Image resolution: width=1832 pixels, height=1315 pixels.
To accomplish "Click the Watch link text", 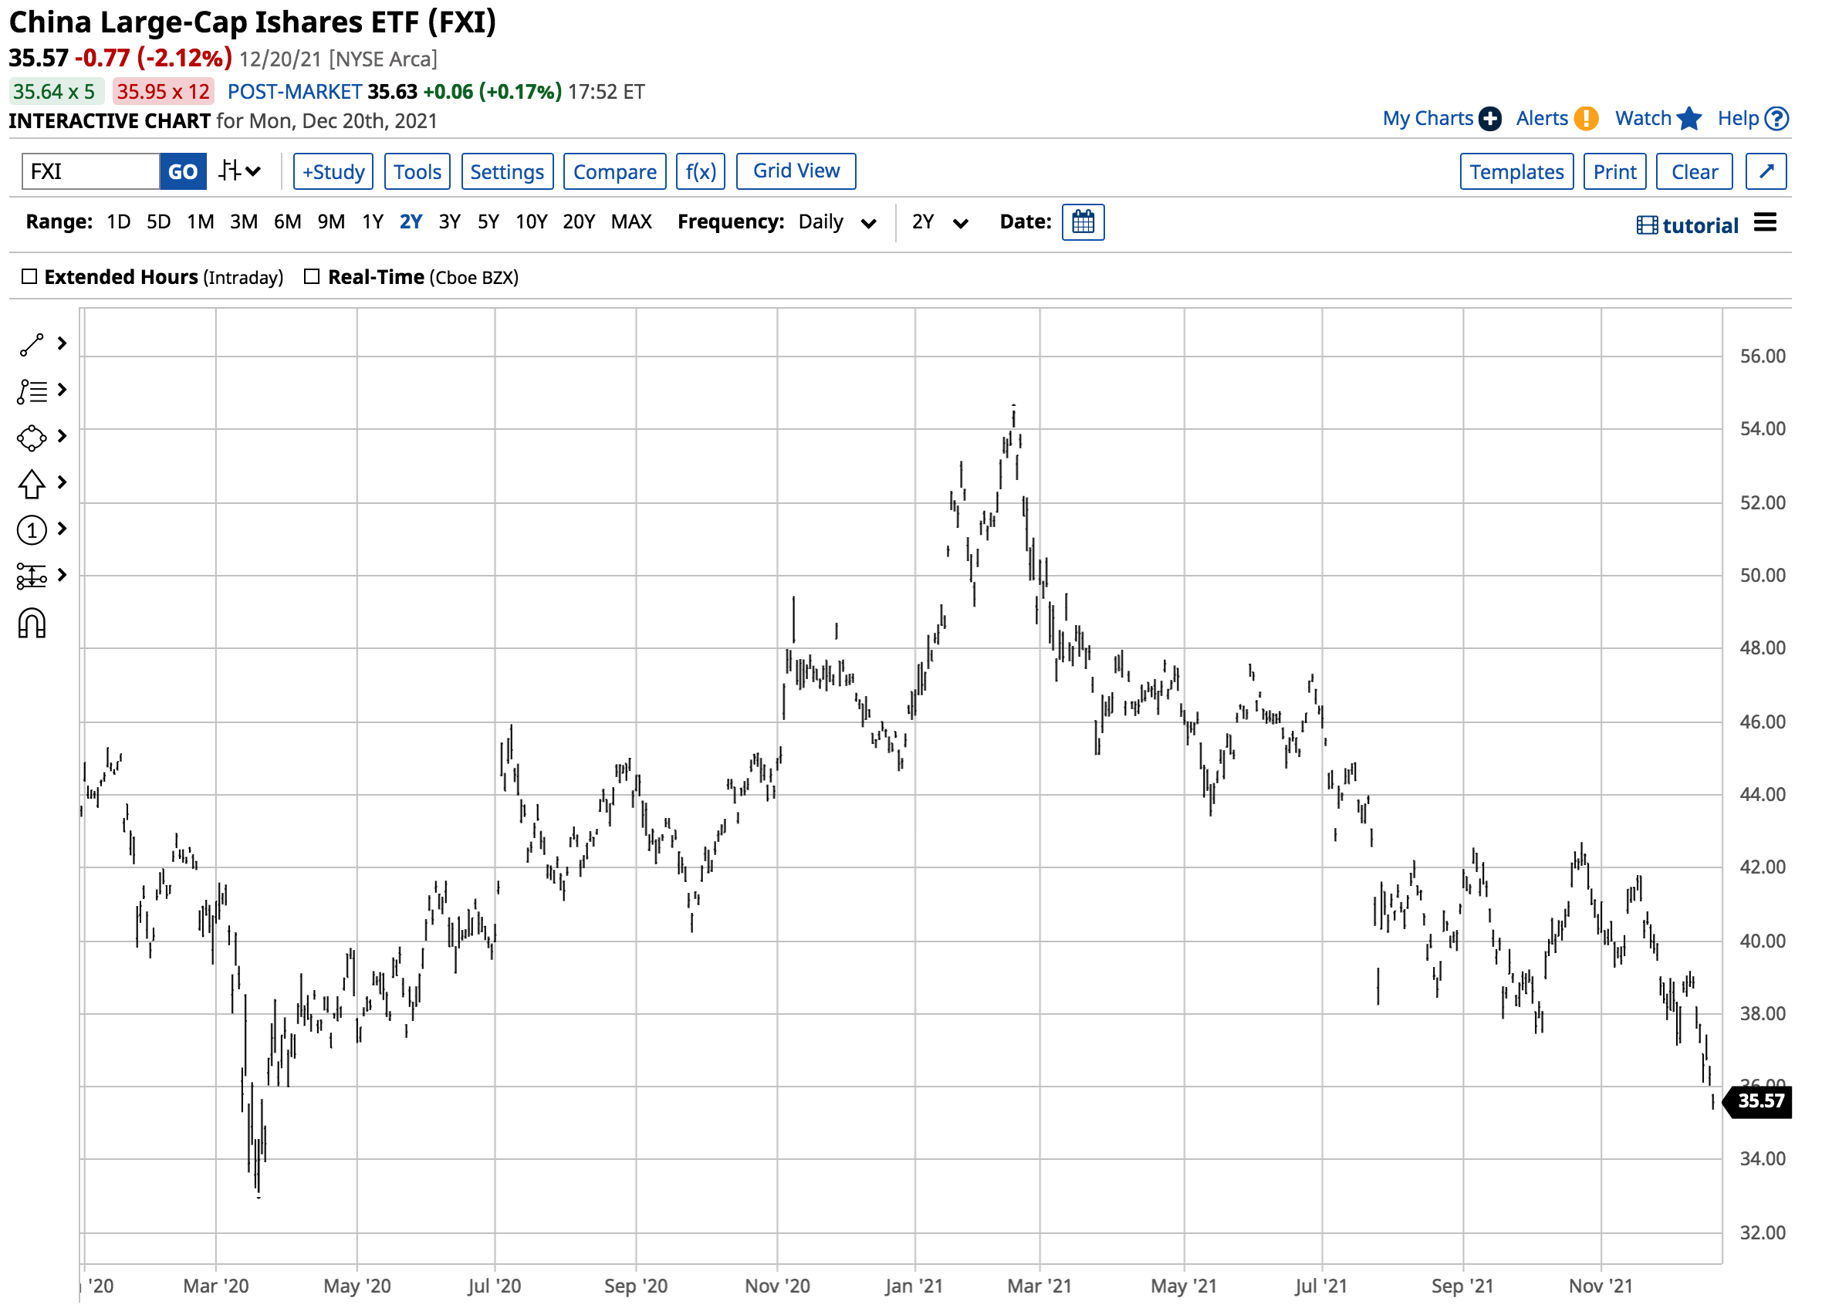I will tap(1643, 119).
